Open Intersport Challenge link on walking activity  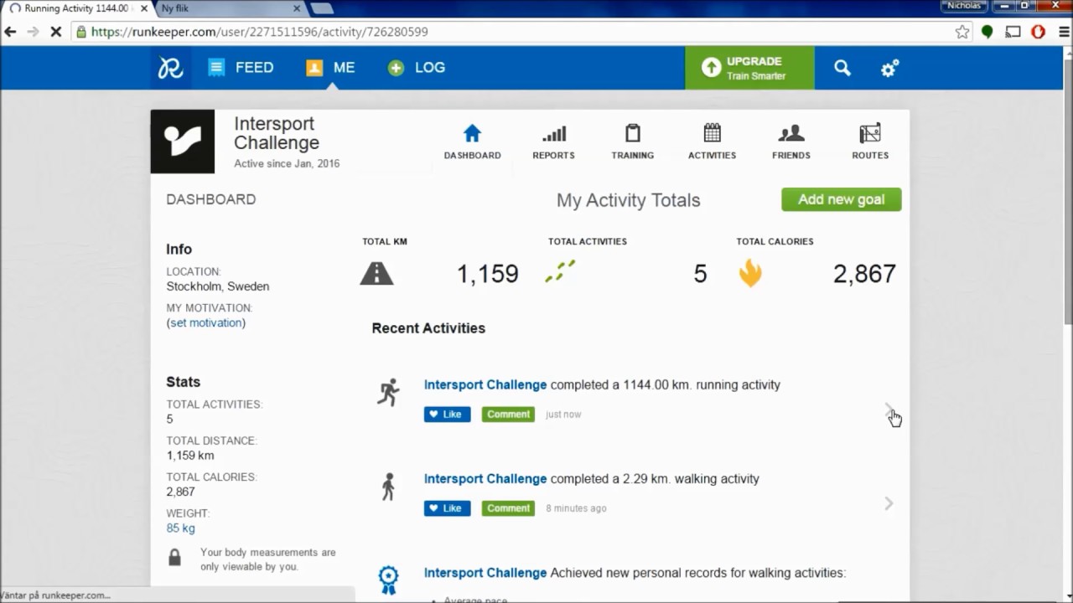pos(485,479)
